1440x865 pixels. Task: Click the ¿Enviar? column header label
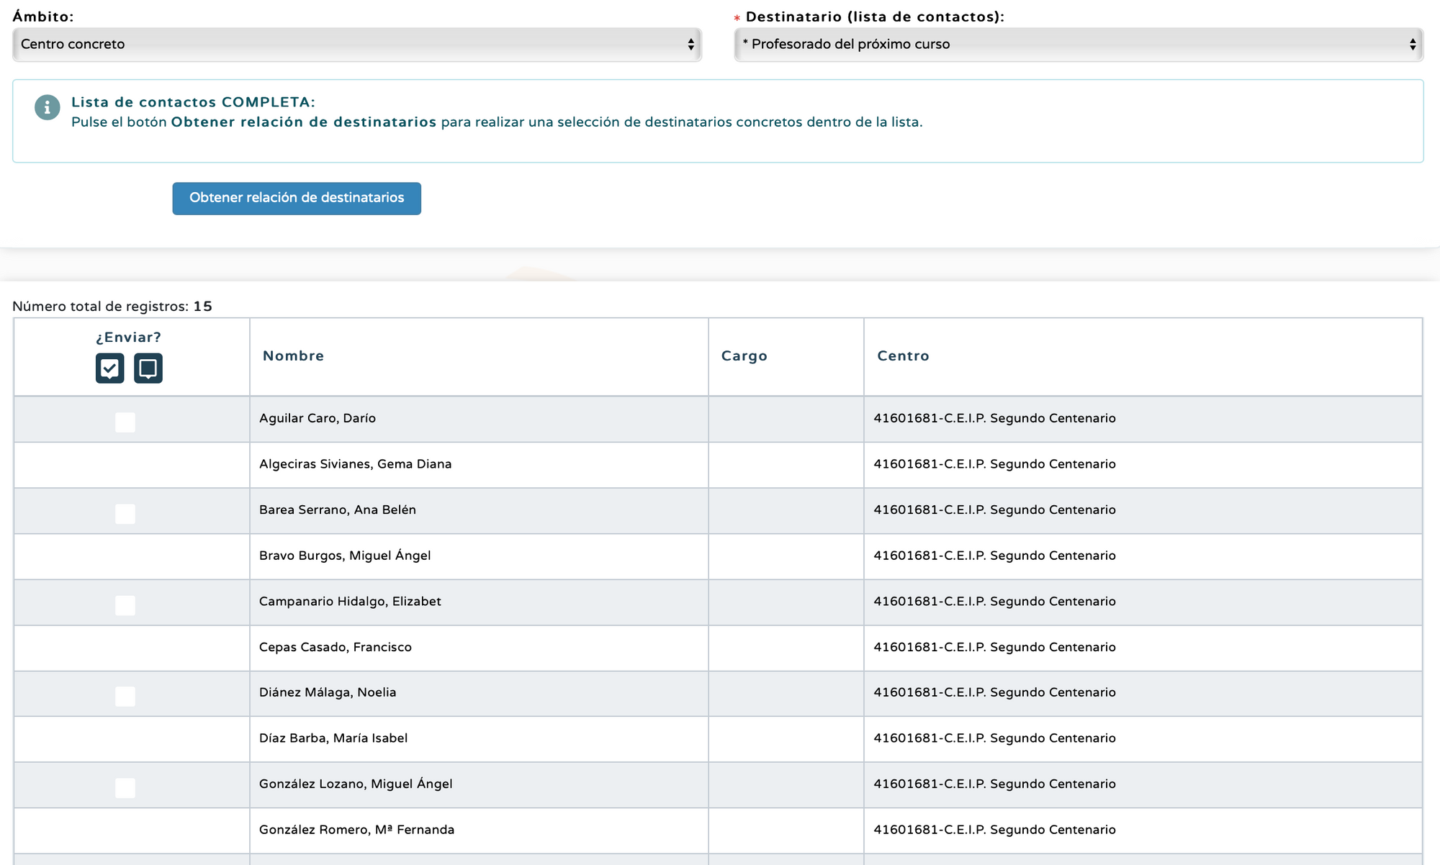[x=128, y=337]
